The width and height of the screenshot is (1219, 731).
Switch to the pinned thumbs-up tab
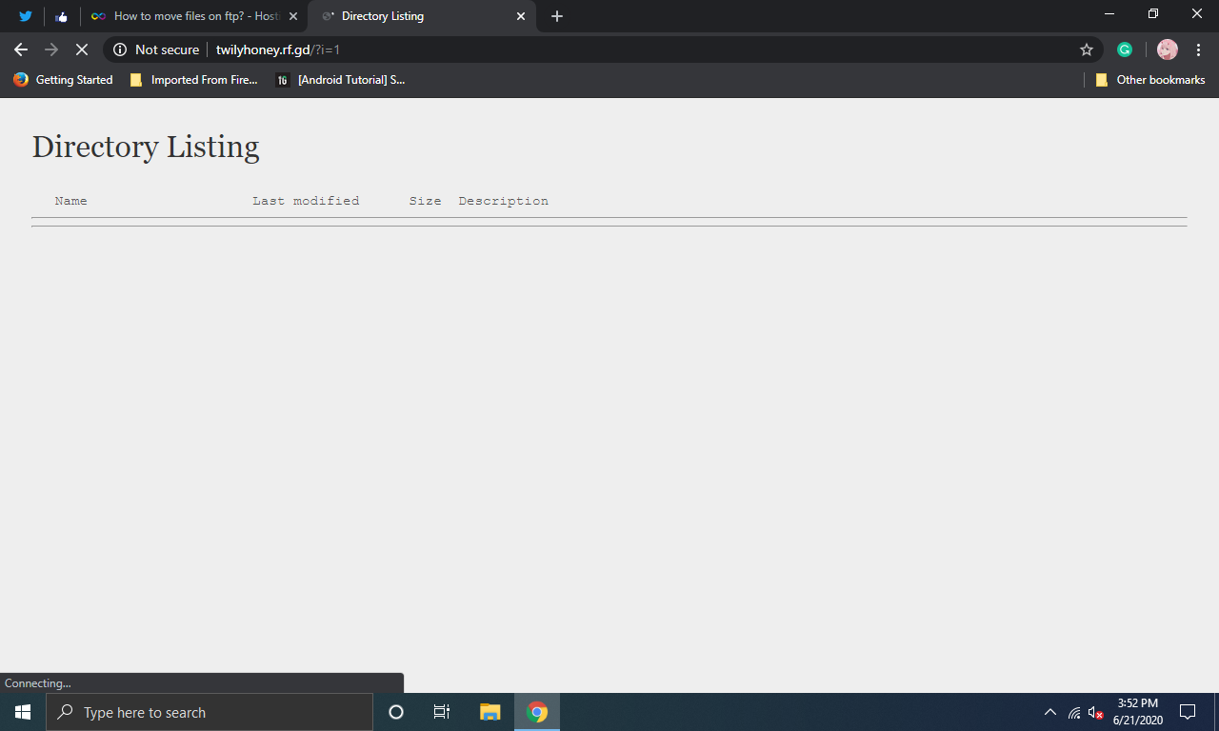pyautogui.click(x=62, y=16)
